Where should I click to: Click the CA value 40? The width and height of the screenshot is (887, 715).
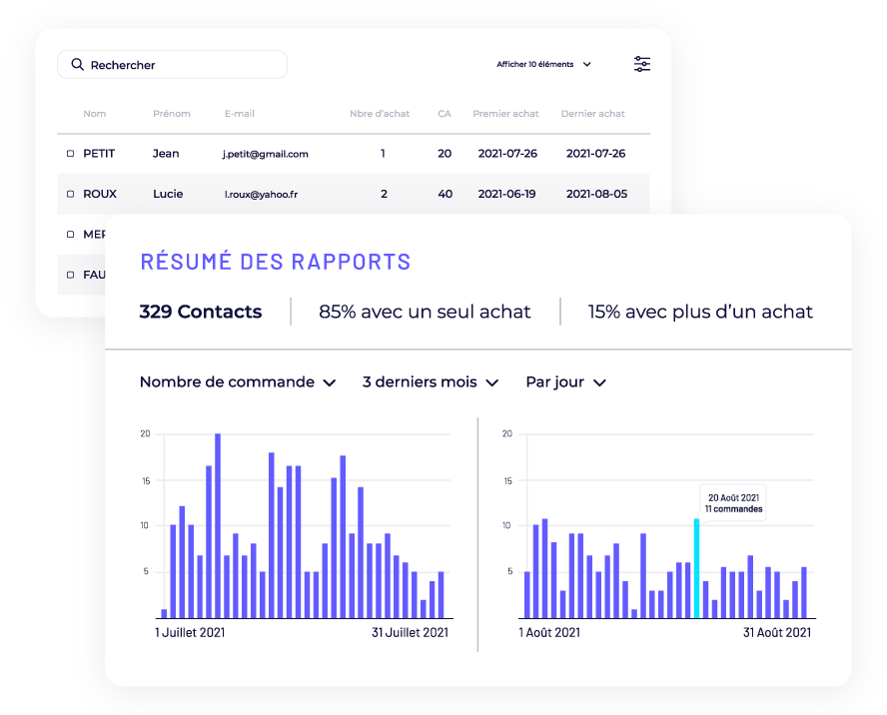[445, 194]
